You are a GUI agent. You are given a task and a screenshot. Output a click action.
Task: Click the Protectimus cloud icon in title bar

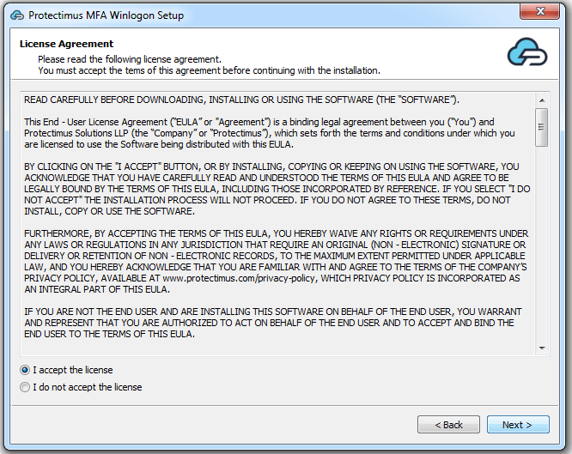(17, 15)
